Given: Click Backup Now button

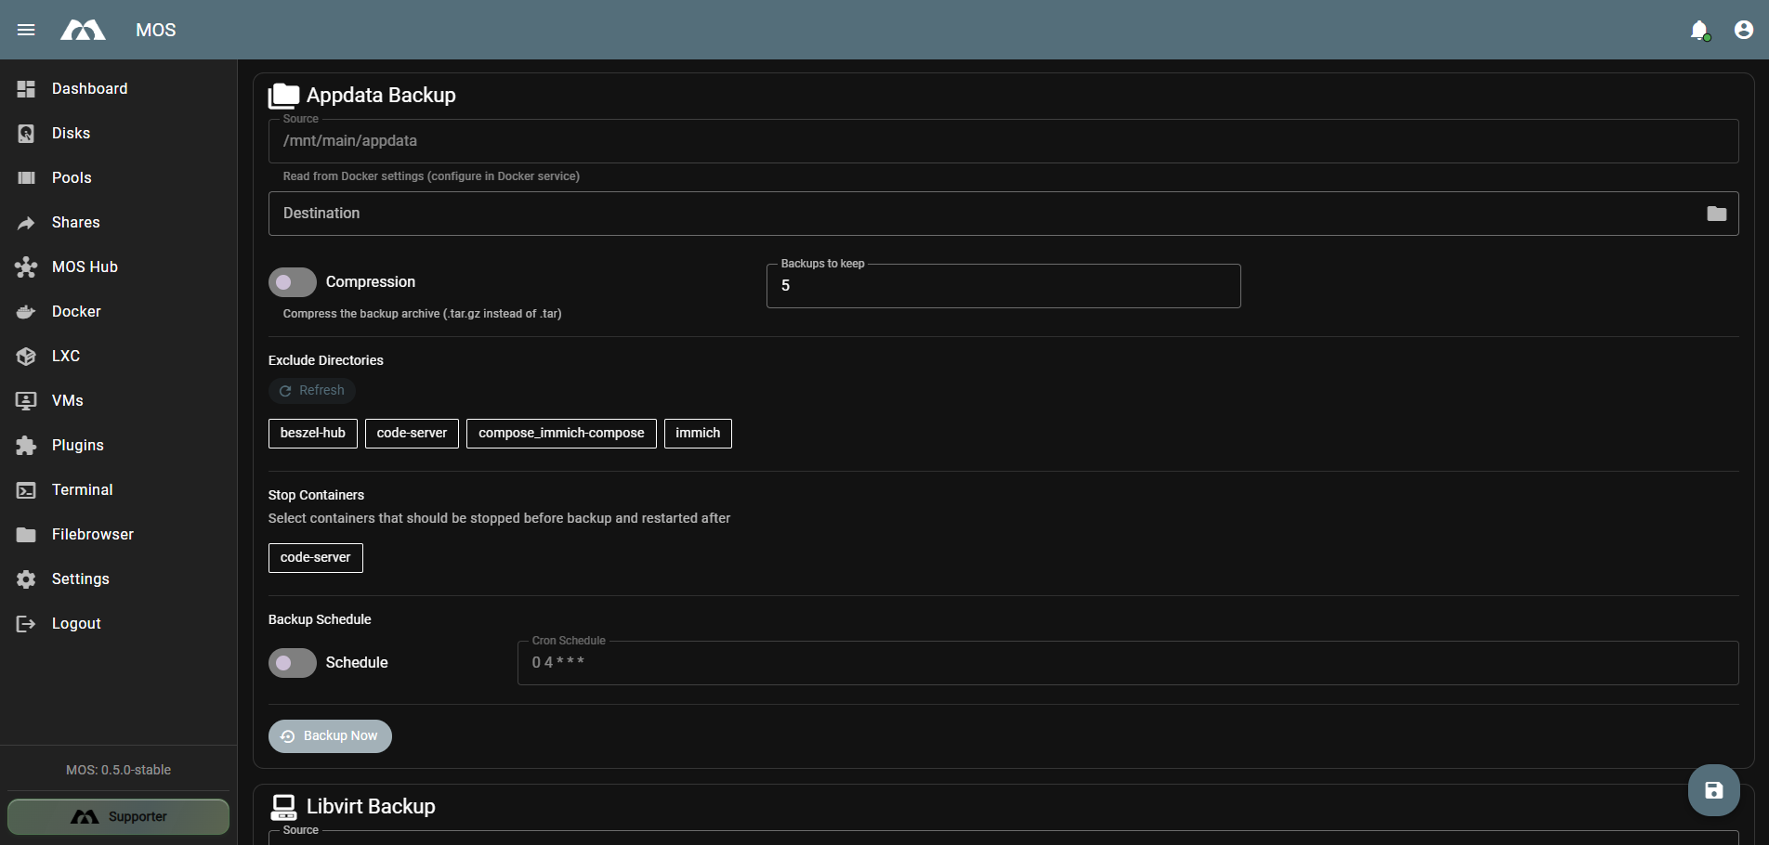Looking at the screenshot, I should [330, 736].
